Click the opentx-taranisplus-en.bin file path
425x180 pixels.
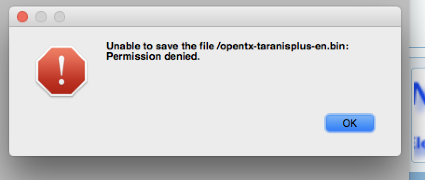[x=282, y=46]
